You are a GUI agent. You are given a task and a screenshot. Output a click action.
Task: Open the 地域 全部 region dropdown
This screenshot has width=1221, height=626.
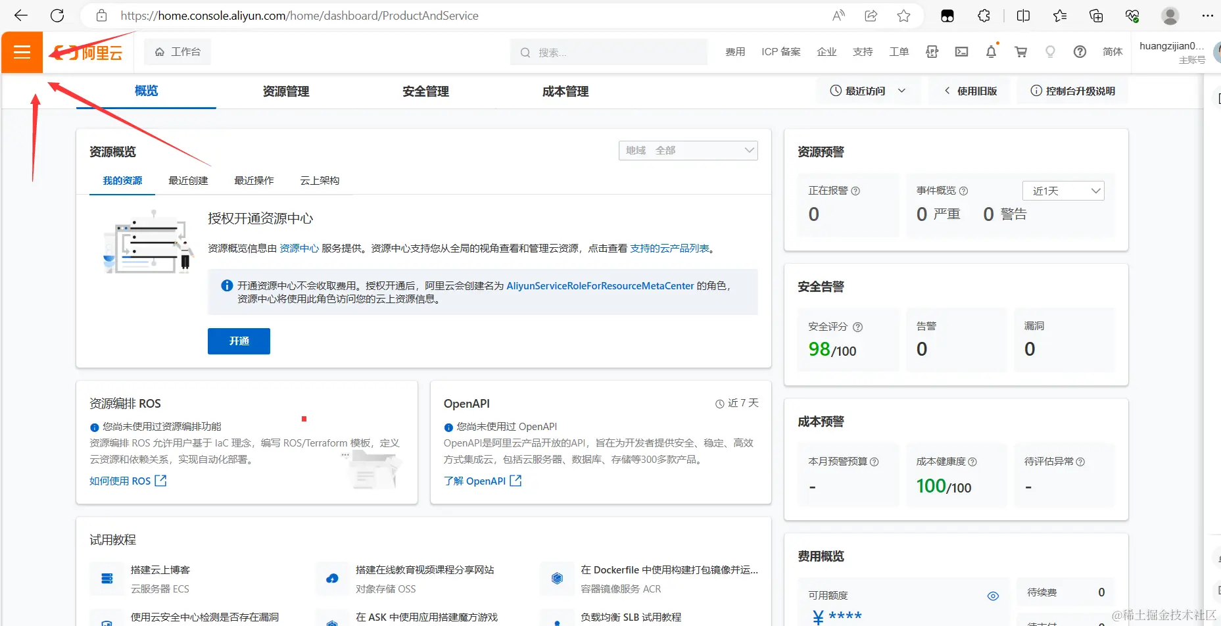tap(688, 151)
